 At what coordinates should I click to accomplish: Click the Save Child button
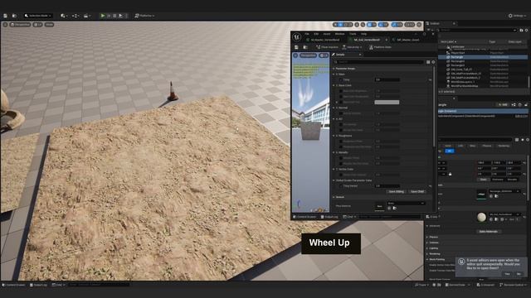[417, 191]
